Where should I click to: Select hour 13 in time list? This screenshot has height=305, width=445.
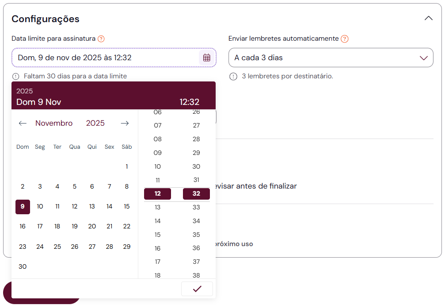coord(157,208)
